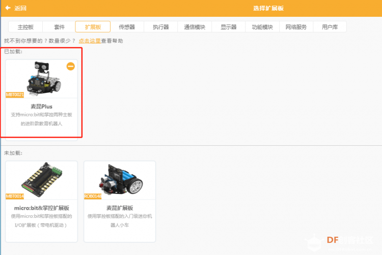
Task: Click the ROB0148 product code tag
Action: coord(93,196)
